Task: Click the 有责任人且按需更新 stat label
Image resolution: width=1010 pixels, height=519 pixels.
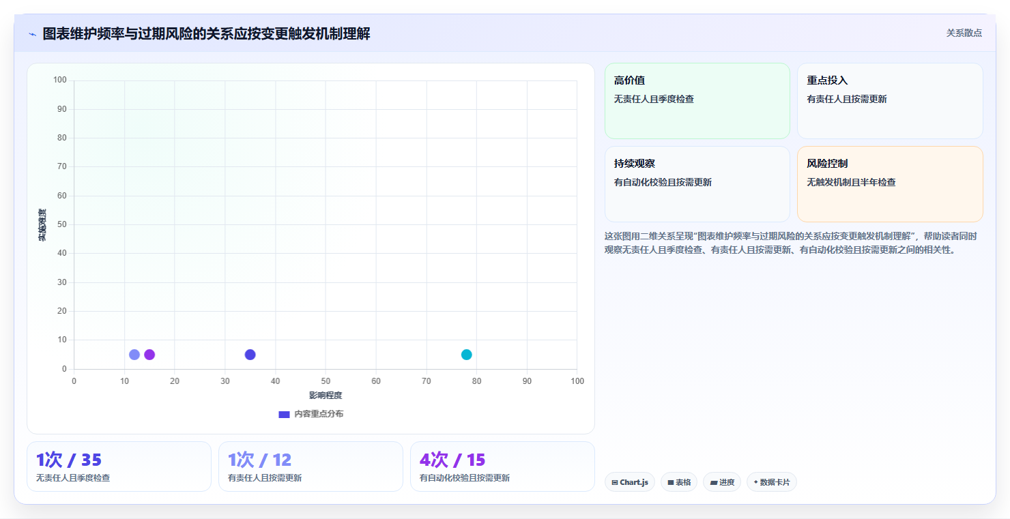Action: [265, 478]
